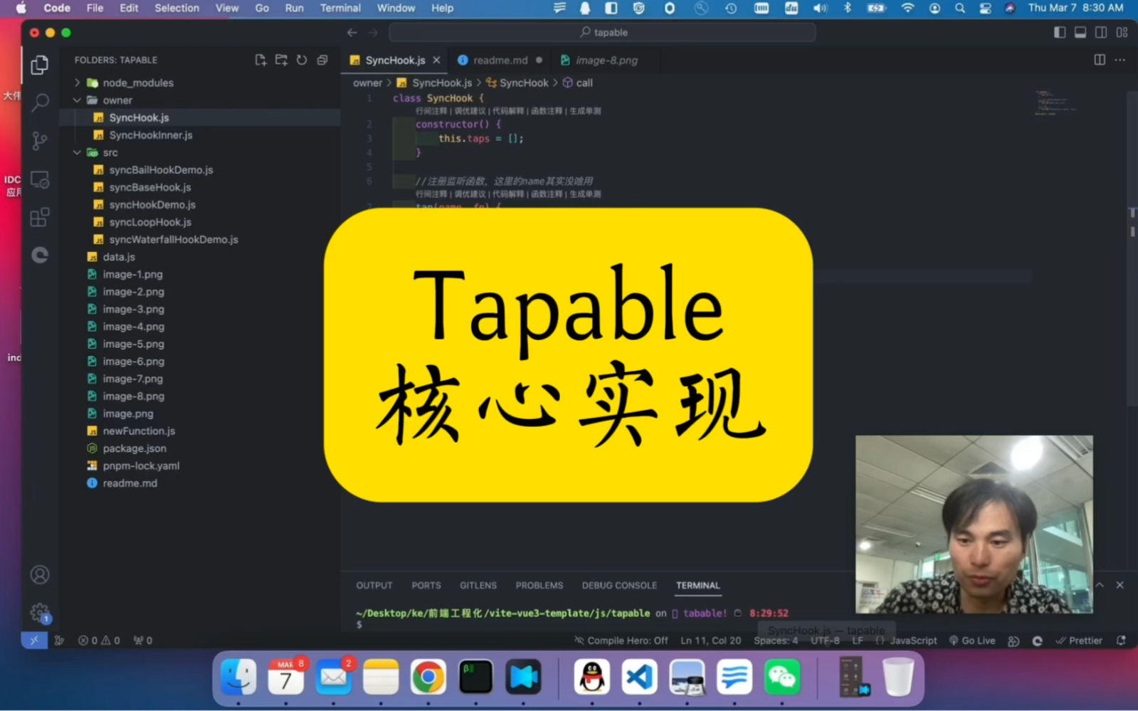This screenshot has height=711, width=1138.
Task: Start Go Live server
Action: pos(972,640)
